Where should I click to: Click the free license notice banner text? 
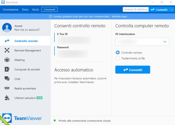(90, 17)
